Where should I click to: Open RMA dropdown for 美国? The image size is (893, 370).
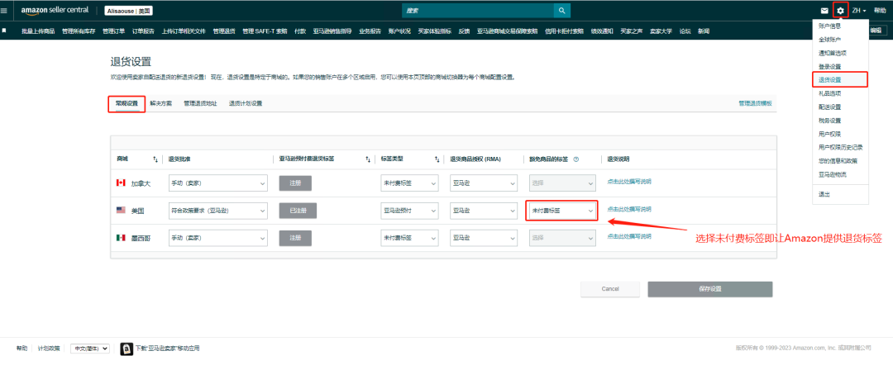(483, 211)
